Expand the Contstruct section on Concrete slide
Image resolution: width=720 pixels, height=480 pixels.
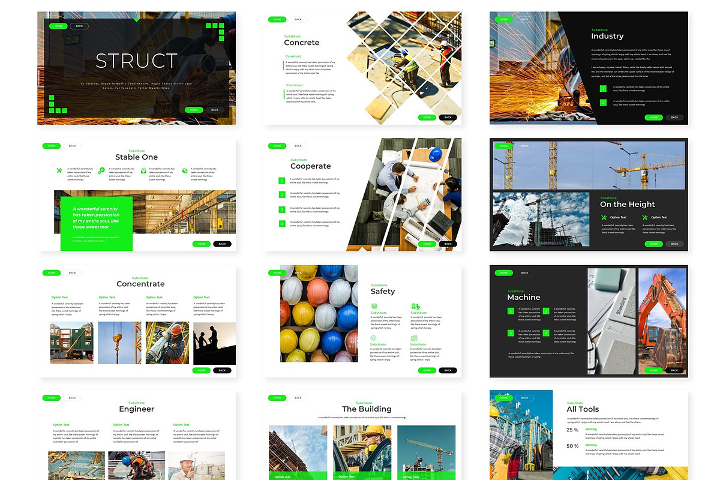(296, 84)
